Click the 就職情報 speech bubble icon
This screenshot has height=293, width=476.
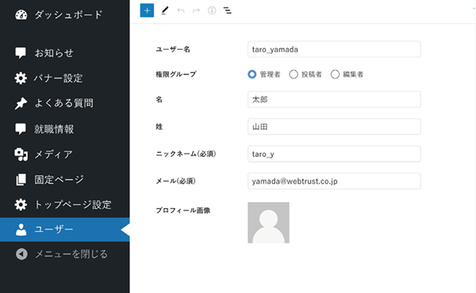(x=21, y=129)
